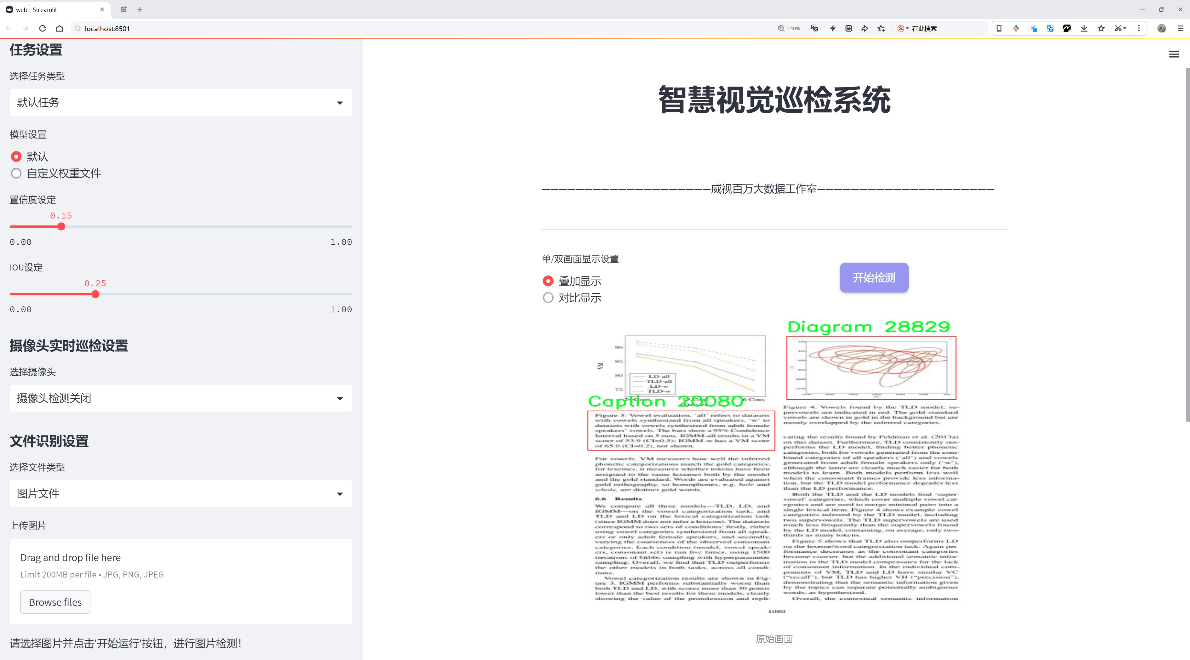Click the IOU slider handle at 0.25
Screen dimensions: 1190x660
click(95, 294)
